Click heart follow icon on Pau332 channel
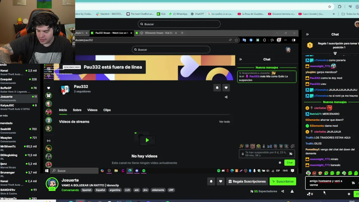This screenshot has height=202, width=359. pyautogui.click(x=226, y=88)
